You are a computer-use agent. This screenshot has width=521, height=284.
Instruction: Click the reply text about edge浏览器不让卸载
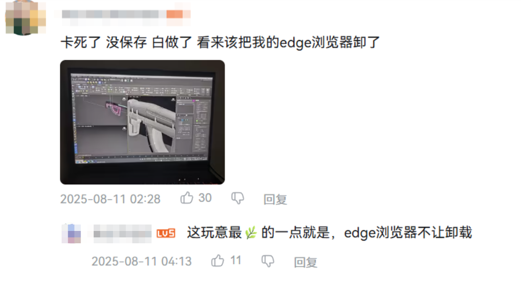pyautogui.click(x=329, y=233)
